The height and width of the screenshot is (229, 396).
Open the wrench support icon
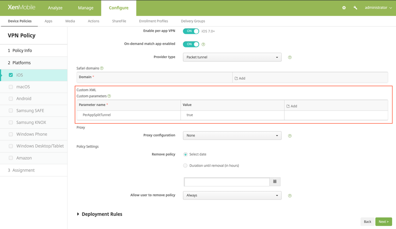[x=355, y=8]
